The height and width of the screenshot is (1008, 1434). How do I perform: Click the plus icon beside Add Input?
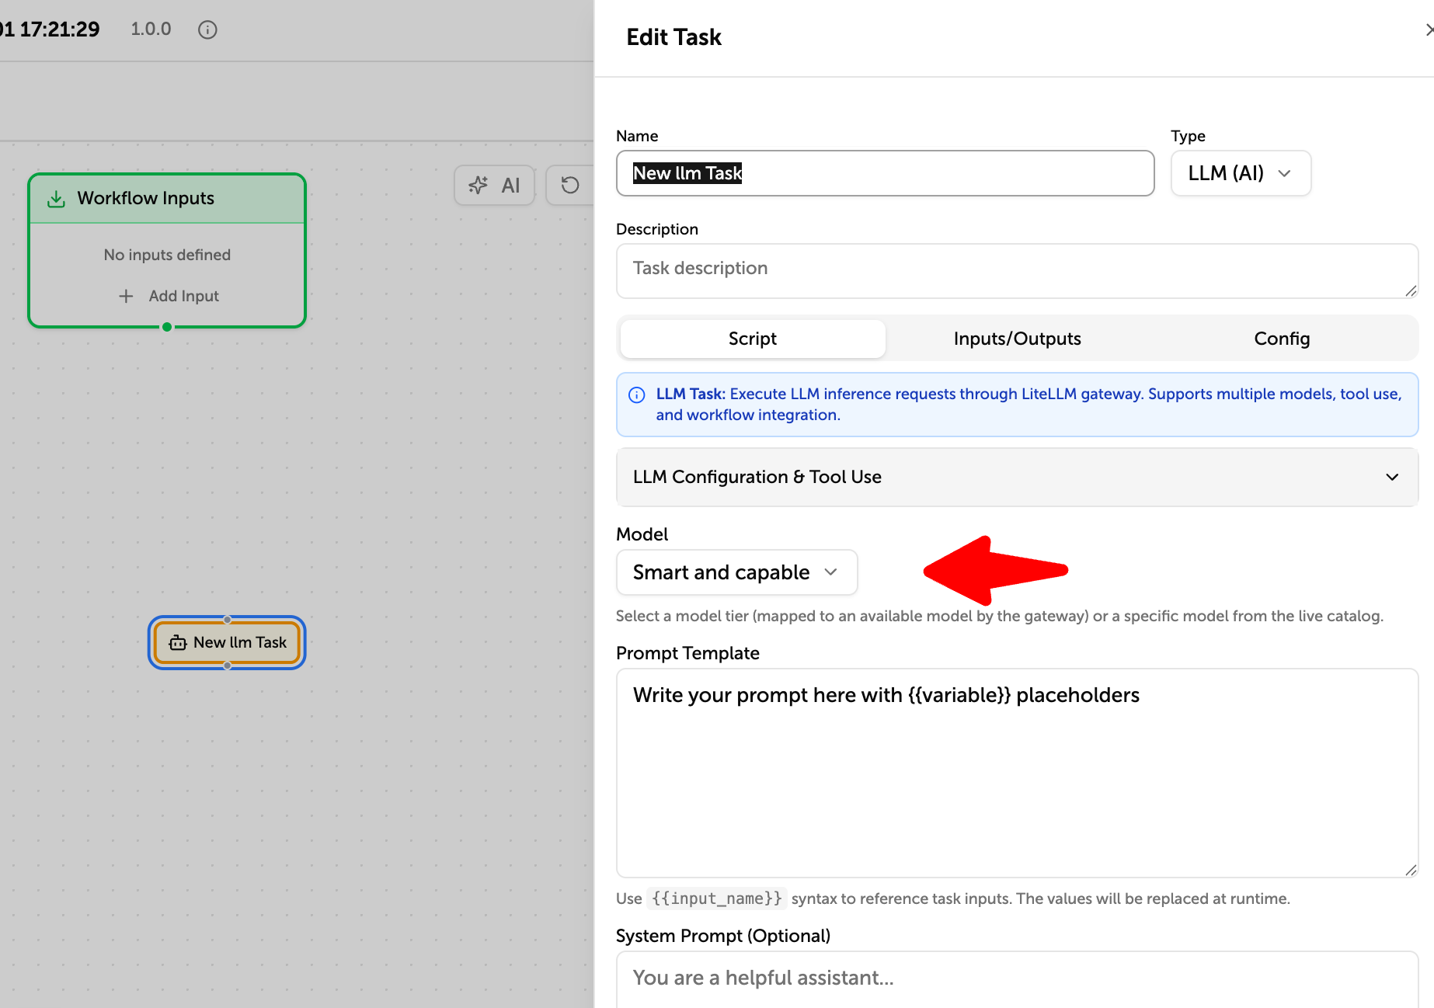126,296
